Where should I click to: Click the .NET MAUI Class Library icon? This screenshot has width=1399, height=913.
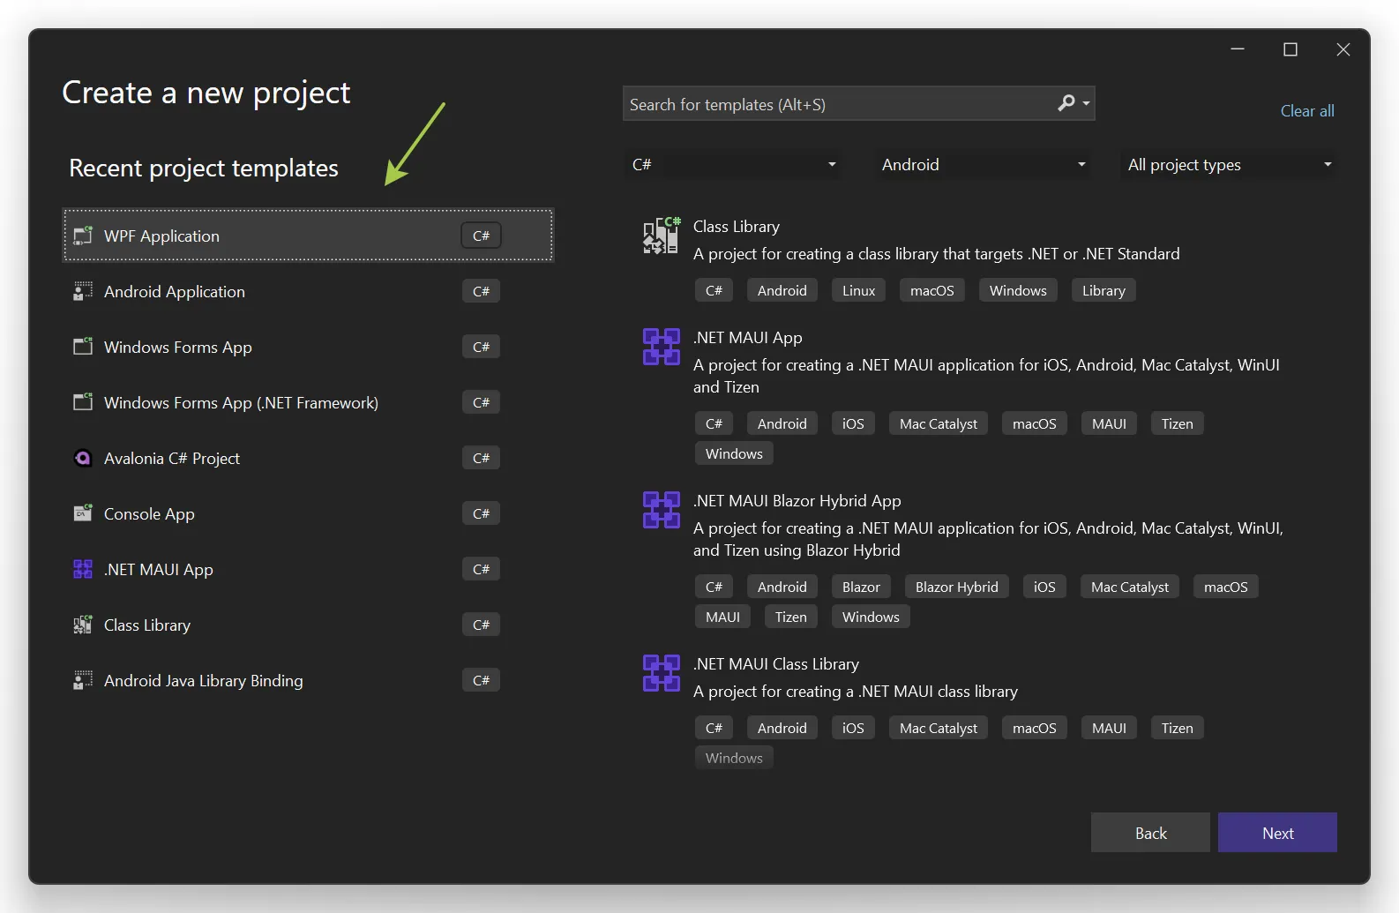coord(662,673)
